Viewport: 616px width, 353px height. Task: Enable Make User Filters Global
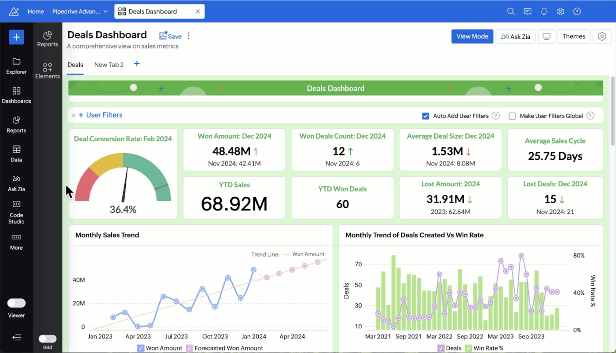coord(512,116)
